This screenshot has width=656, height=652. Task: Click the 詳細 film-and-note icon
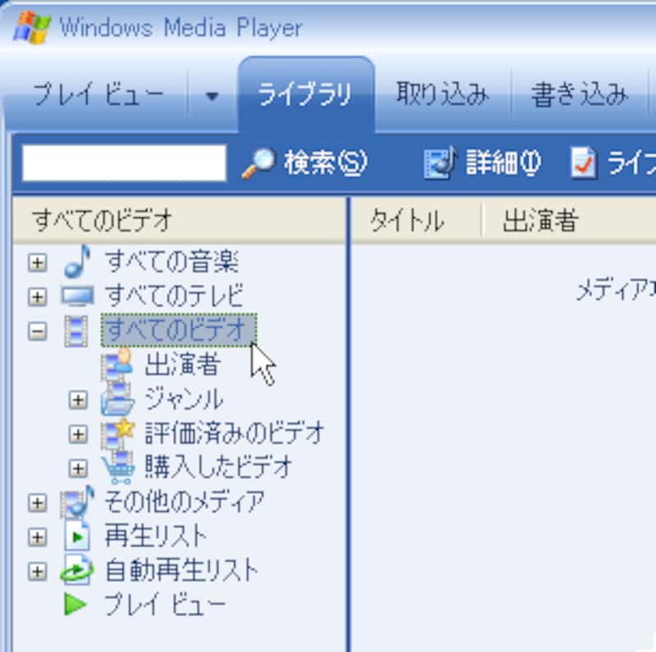tap(440, 162)
